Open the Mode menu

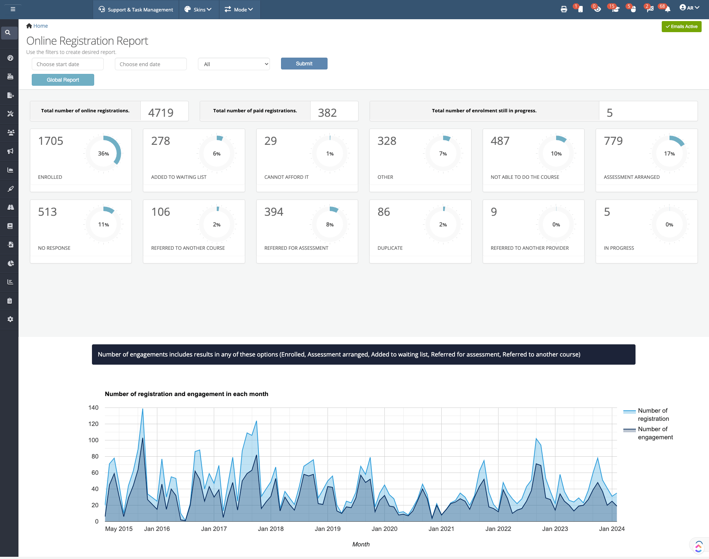point(239,10)
